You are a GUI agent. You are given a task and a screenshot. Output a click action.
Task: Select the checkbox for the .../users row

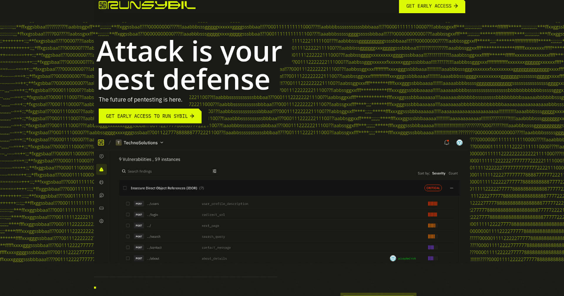127,204
